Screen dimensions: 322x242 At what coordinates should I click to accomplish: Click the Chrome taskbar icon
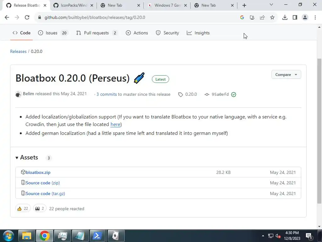(x=45, y=236)
